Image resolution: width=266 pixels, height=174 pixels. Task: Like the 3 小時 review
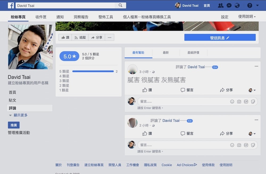click(147, 90)
